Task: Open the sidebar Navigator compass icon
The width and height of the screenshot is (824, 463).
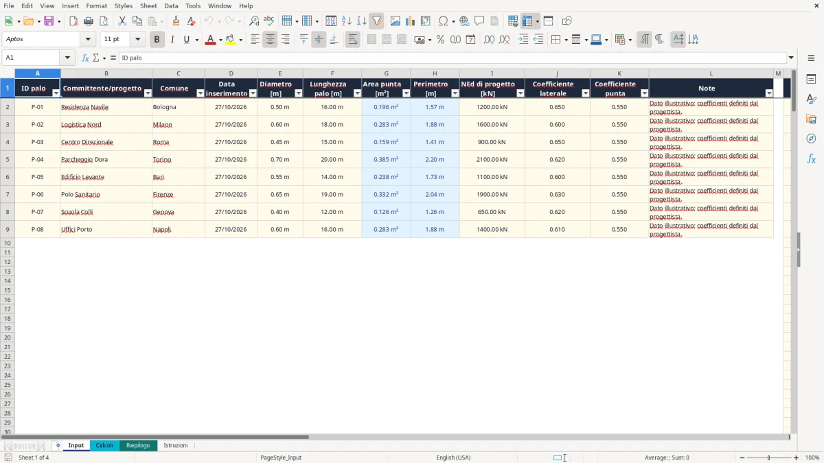Action: coord(811,139)
